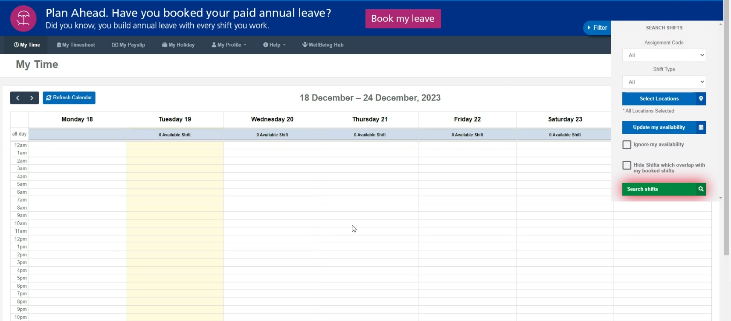Open WellBeing Hub from the navigation bar

coord(323,45)
